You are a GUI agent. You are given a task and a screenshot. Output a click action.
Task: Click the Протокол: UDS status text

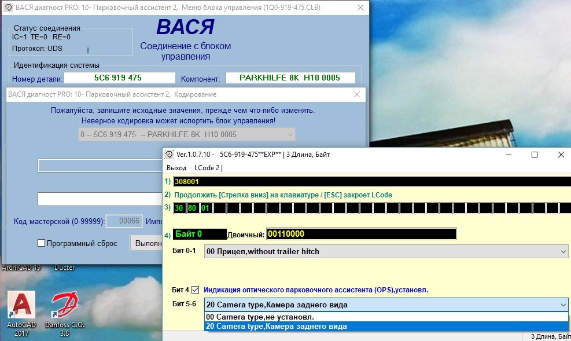(x=37, y=49)
